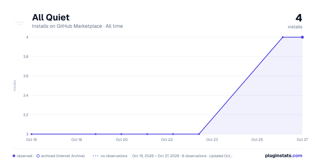Click the 'All Quiet' chart title
Image resolution: width=315 pixels, height=165 pixels.
click(x=51, y=17)
